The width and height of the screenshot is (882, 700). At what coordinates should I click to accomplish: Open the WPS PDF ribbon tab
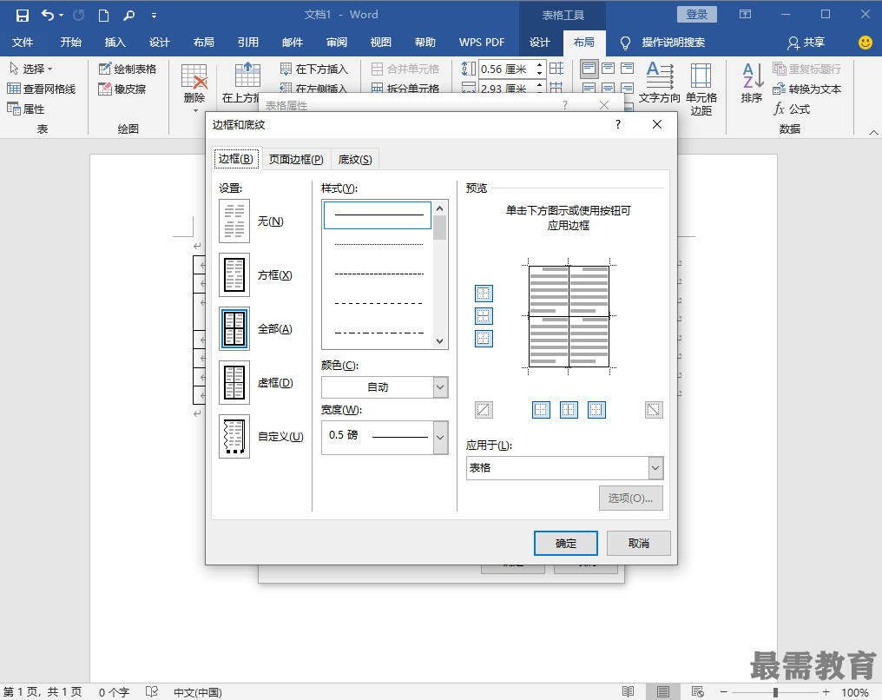tap(482, 43)
